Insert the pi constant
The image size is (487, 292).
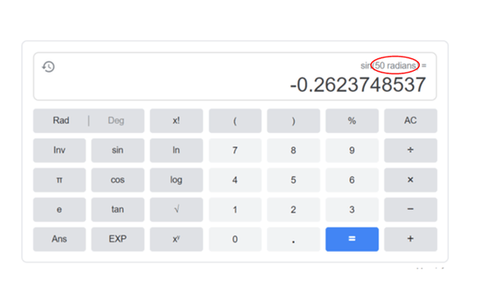click(x=59, y=180)
